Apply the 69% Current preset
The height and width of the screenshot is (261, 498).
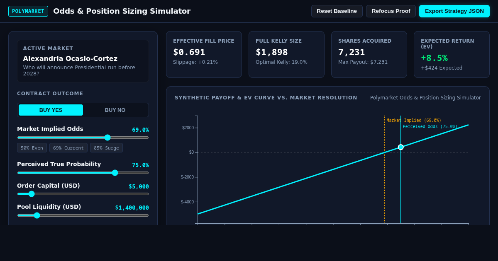tap(68, 148)
